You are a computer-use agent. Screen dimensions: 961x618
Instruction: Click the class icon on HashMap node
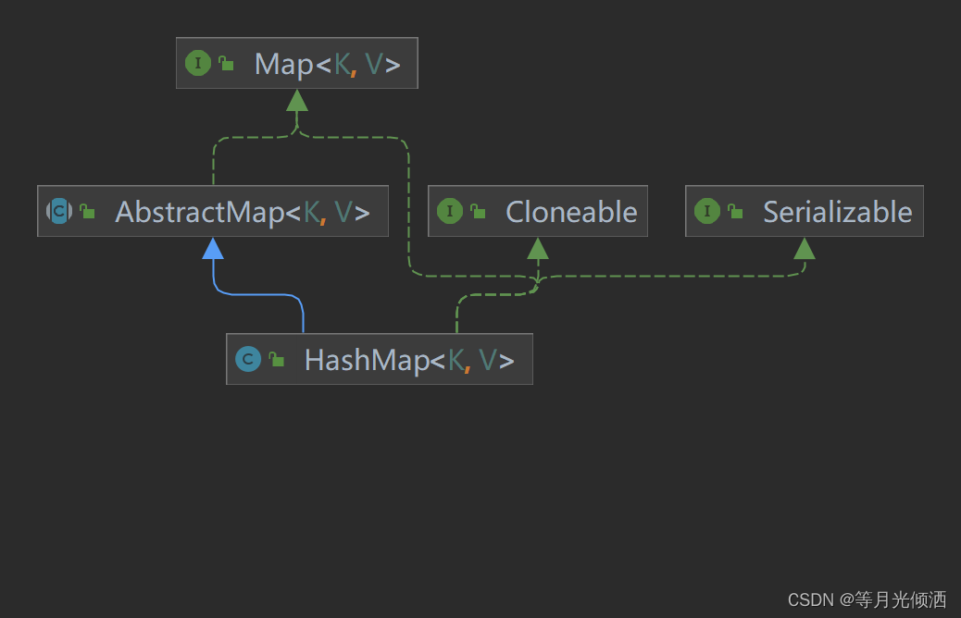tap(248, 359)
